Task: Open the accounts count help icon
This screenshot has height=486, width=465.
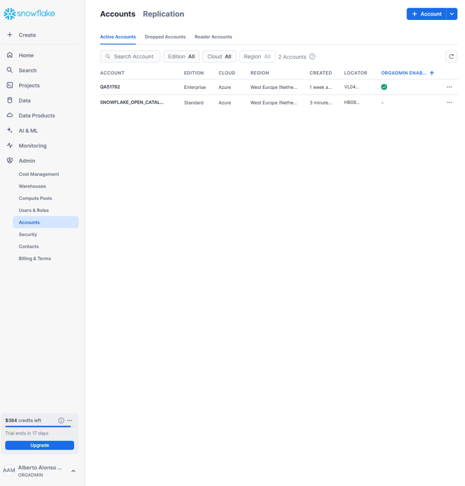Action: (312, 57)
